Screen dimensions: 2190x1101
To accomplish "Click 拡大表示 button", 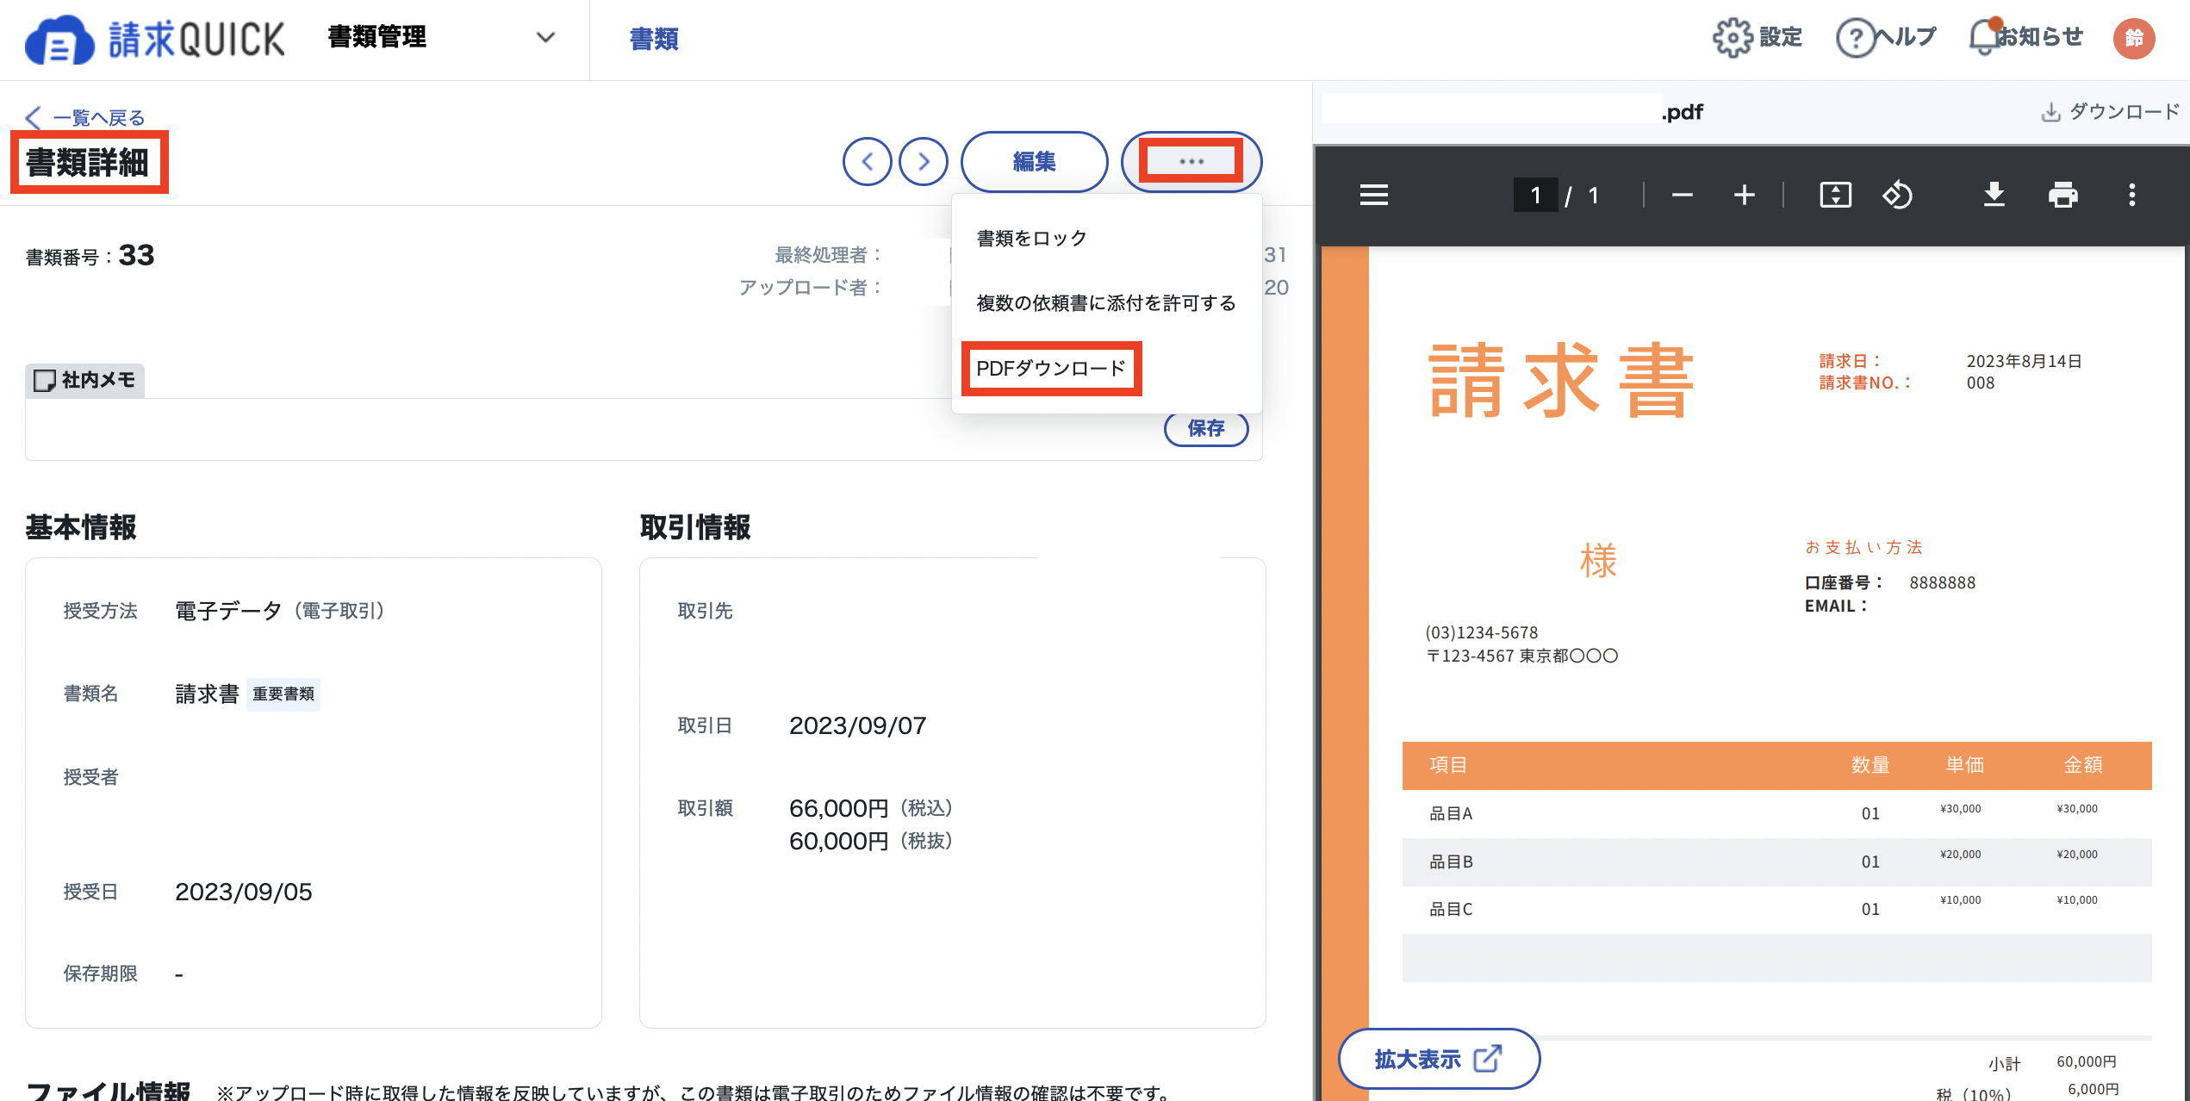I will click(1439, 1059).
